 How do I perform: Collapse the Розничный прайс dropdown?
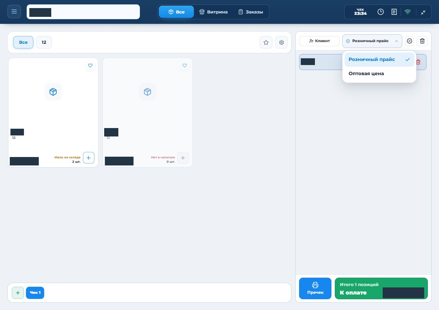pyautogui.click(x=372, y=41)
